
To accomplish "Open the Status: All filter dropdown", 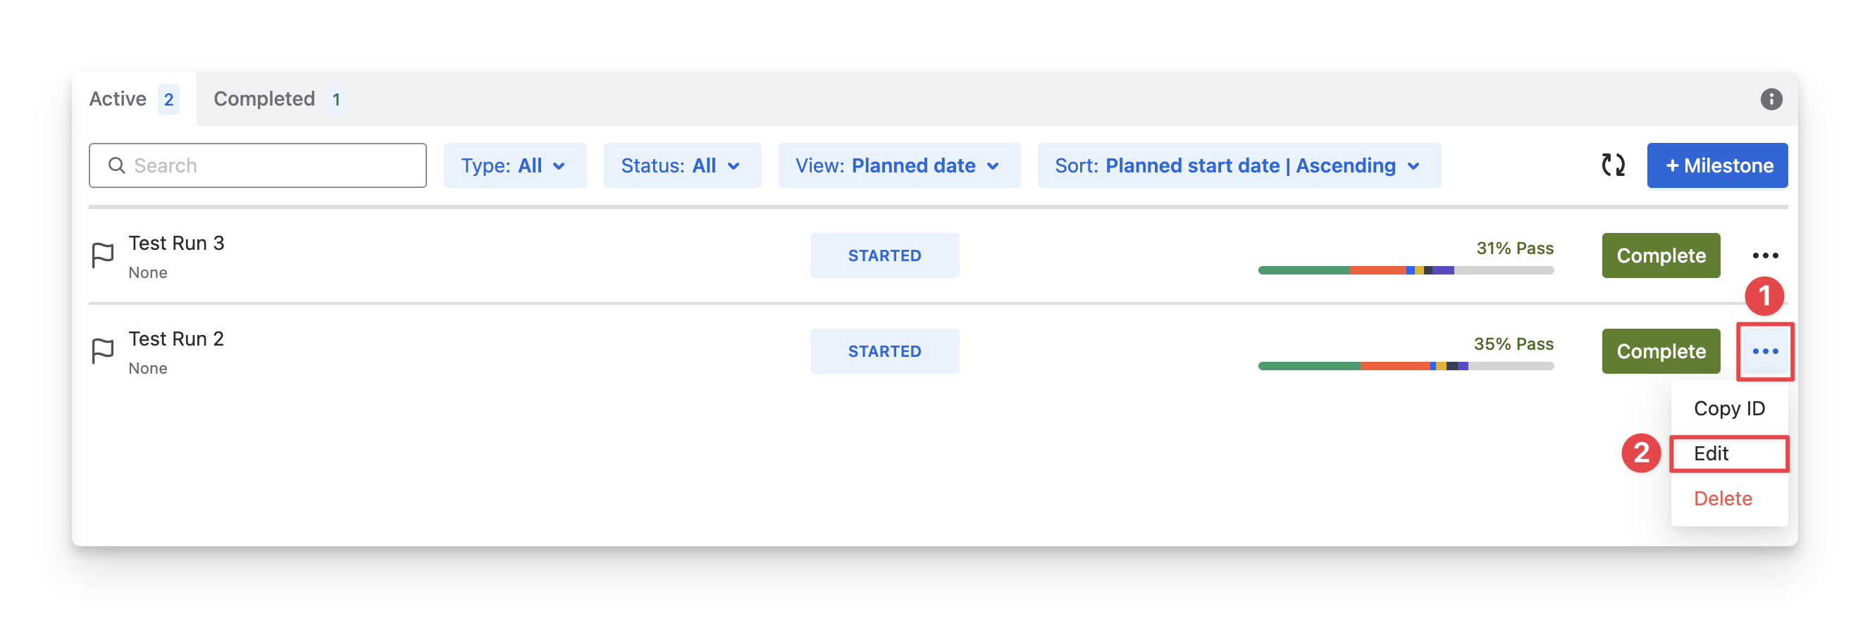I will pos(681,165).
